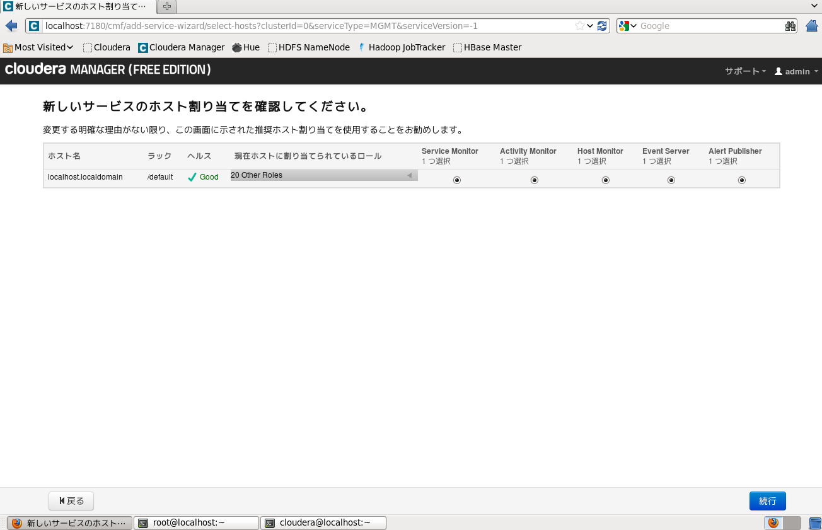Select Activity Monitor radio for localhost.localdomain

pos(535,180)
